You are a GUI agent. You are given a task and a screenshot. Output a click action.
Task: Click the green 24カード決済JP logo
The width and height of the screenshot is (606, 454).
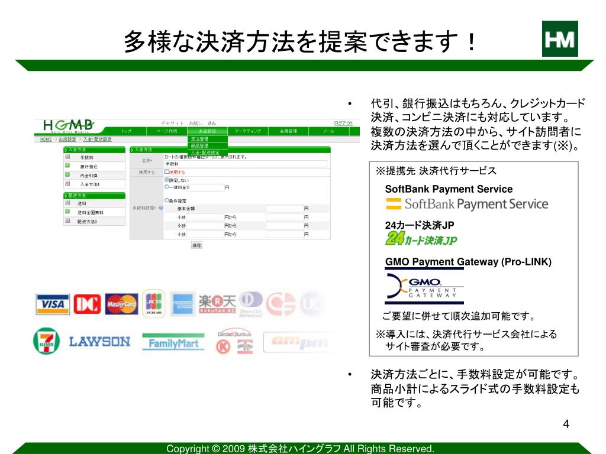pyautogui.click(x=421, y=239)
